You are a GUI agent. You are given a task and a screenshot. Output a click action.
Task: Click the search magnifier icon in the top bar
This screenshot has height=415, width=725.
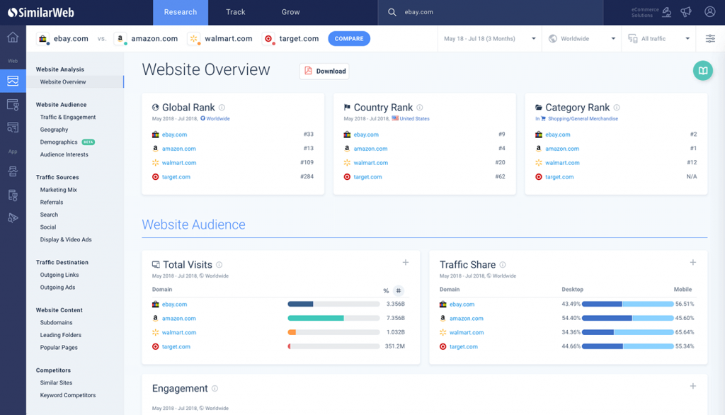pyautogui.click(x=391, y=11)
